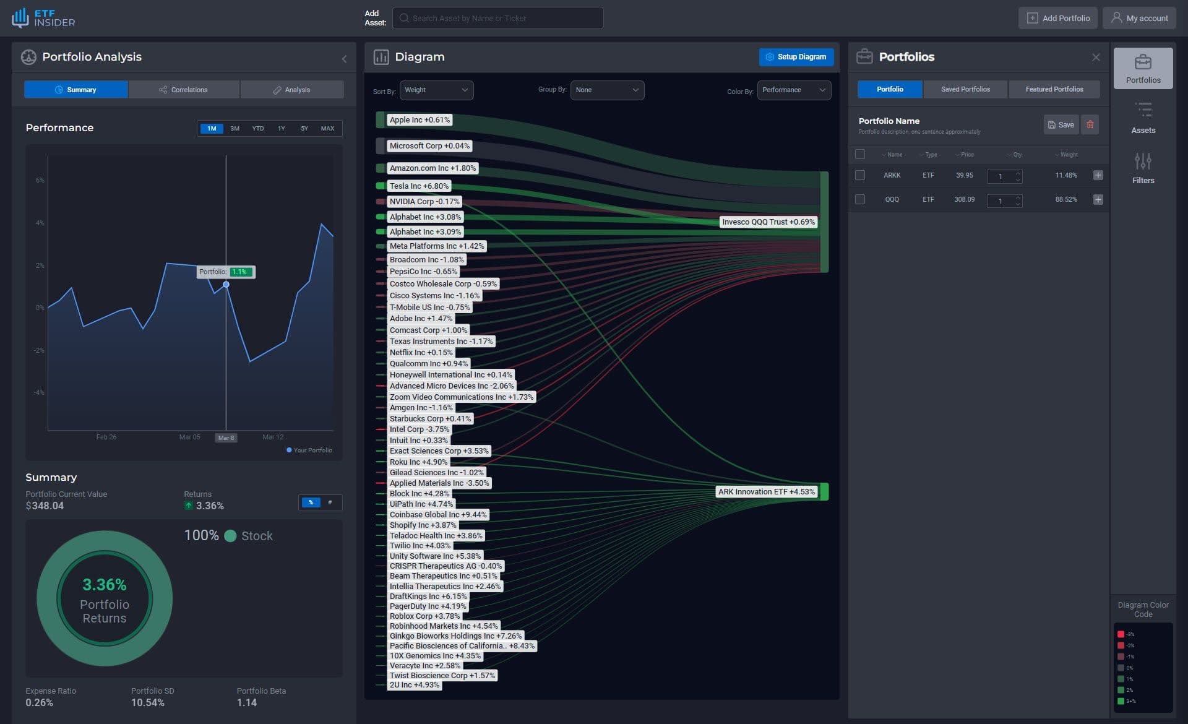1188x724 pixels.
Task: Click the Your Portfolio chart legend
Action: tap(309, 450)
